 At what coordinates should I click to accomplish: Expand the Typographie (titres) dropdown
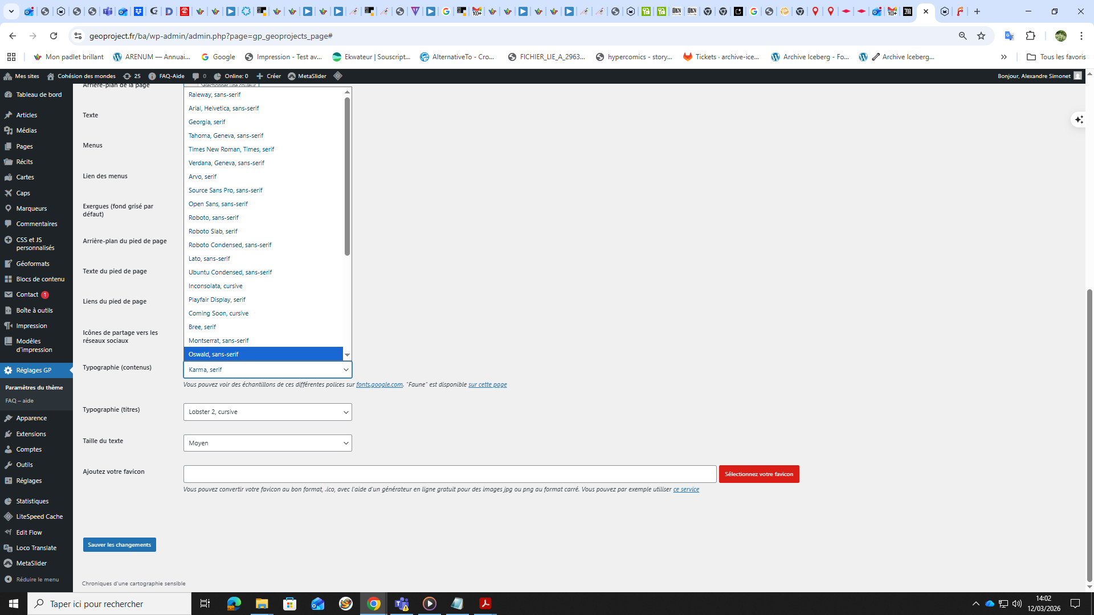pyautogui.click(x=267, y=412)
